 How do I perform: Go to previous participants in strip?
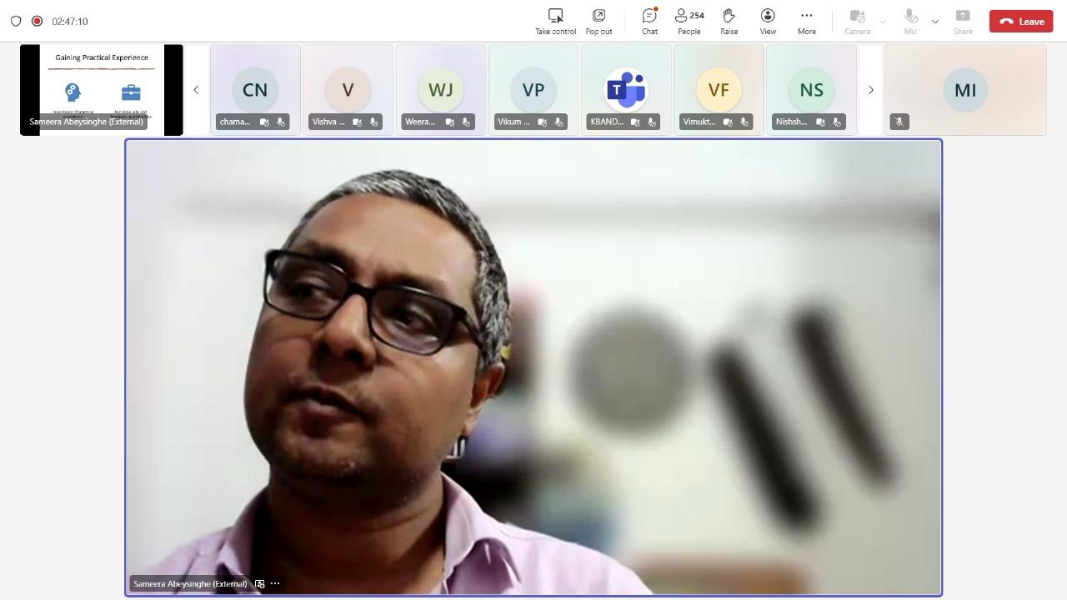[196, 90]
